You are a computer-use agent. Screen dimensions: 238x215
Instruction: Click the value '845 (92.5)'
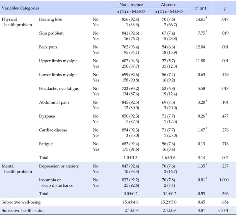130,102
